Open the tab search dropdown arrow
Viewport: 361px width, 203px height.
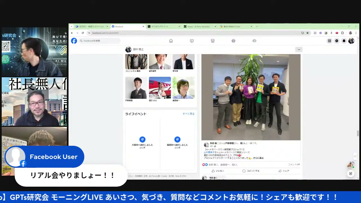72,27
